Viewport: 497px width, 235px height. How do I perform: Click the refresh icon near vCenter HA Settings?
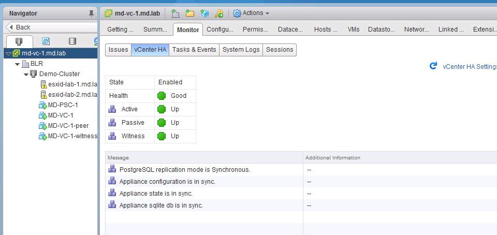(433, 66)
